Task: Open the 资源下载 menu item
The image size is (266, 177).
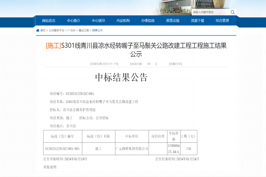Action: coord(198,21)
